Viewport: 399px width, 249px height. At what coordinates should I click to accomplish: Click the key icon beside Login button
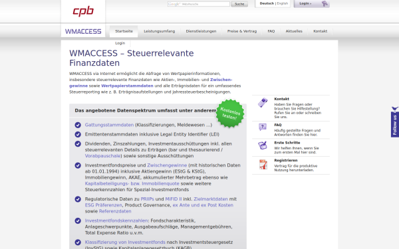pos(325,3)
